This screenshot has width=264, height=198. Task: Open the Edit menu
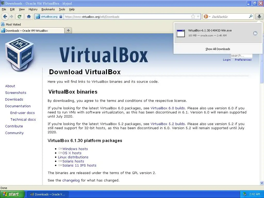point(12,9)
